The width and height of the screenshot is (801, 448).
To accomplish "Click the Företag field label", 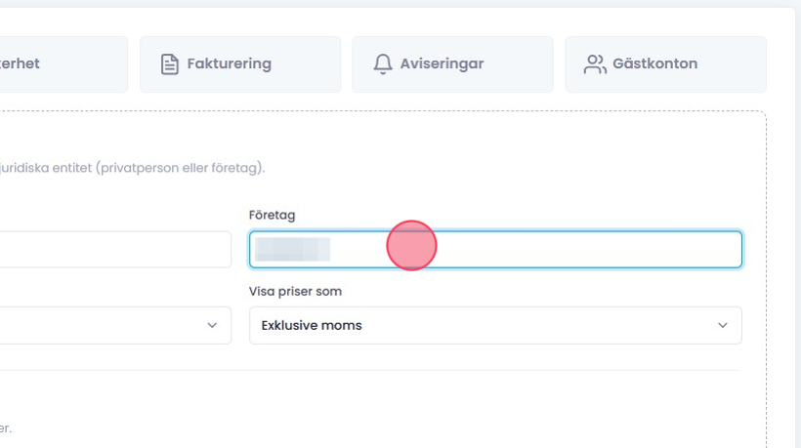I will coord(273,215).
